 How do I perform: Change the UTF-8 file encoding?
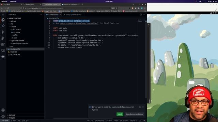(116, 121)
